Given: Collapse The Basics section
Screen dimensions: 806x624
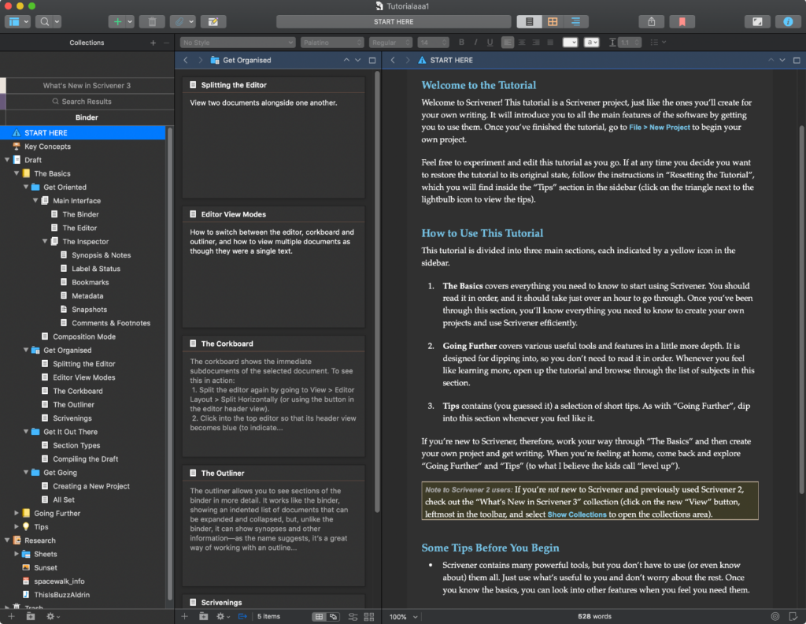Looking at the screenshot, I should [17, 173].
